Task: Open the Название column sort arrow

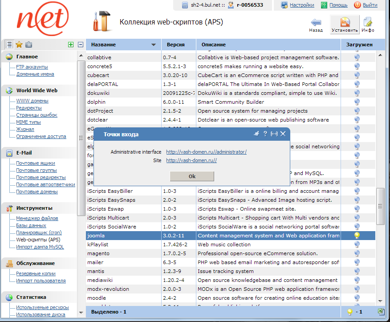Action: coord(154,45)
